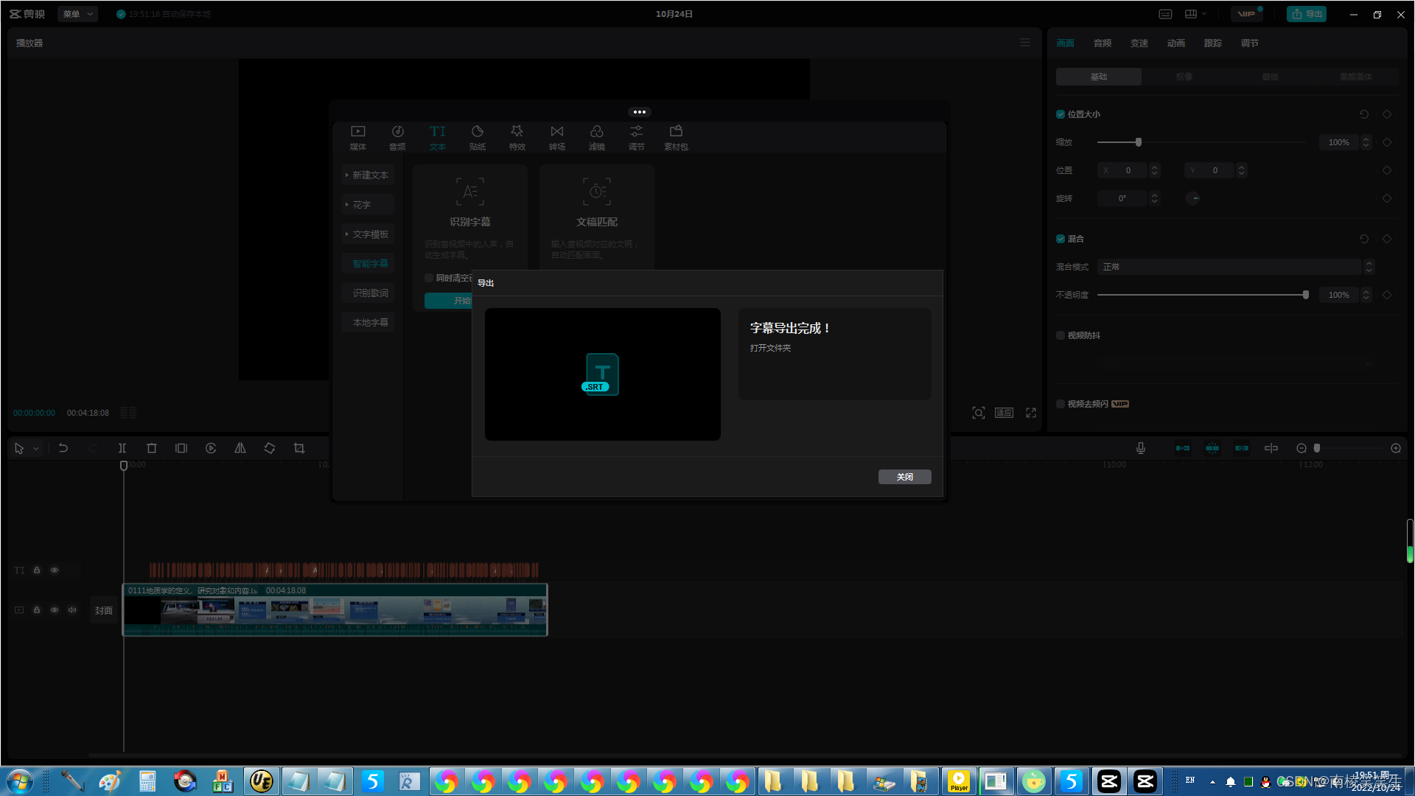
Task: Click the microphone record icon
Action: pos(1141,448)
